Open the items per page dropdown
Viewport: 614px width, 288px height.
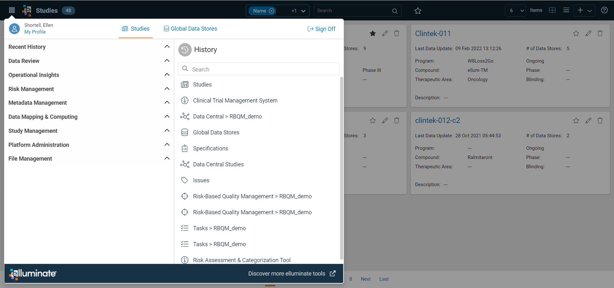coord(516,11)
